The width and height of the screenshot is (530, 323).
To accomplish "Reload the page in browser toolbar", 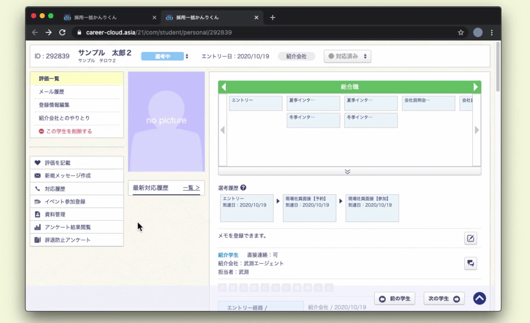I will [62, 32].
